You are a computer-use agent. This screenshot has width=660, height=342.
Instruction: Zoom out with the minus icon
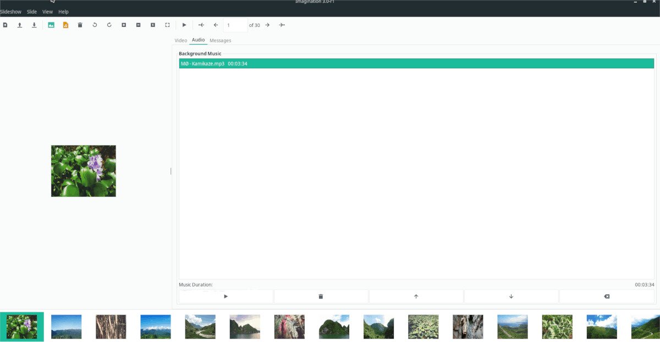[x=138, y=25]
